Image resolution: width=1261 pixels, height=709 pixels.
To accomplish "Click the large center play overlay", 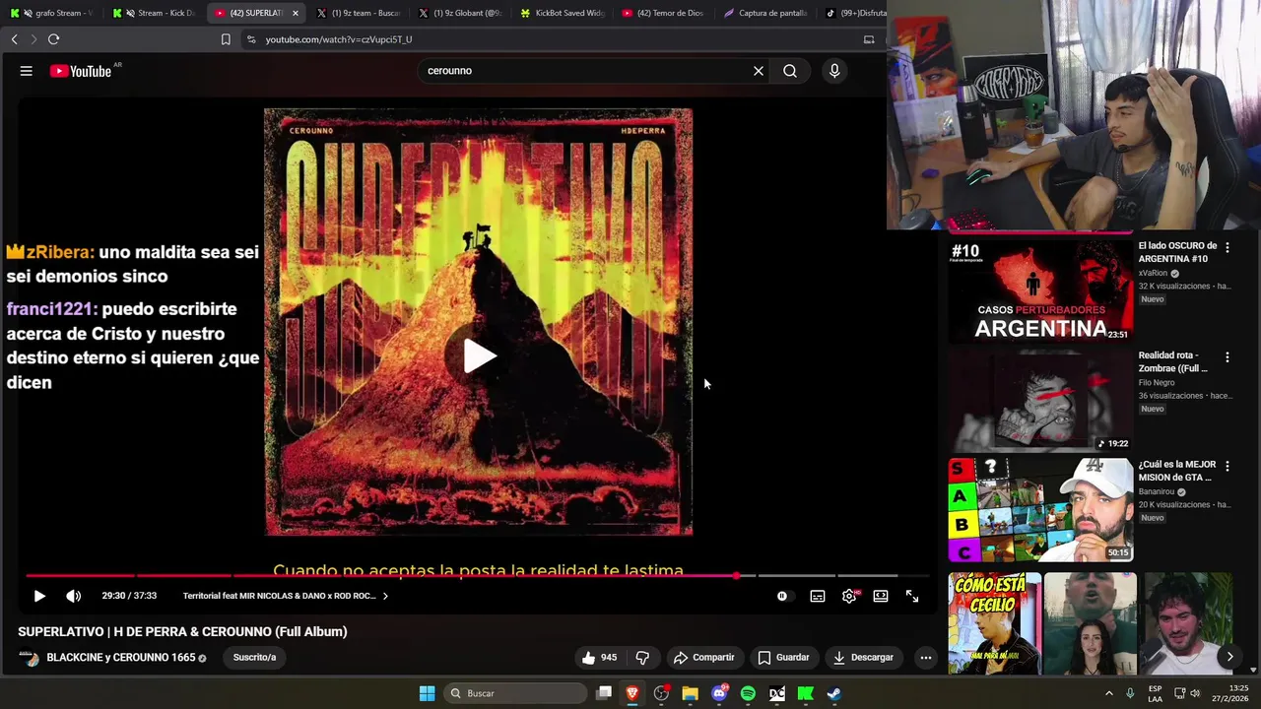I will (x=479, y=356).
